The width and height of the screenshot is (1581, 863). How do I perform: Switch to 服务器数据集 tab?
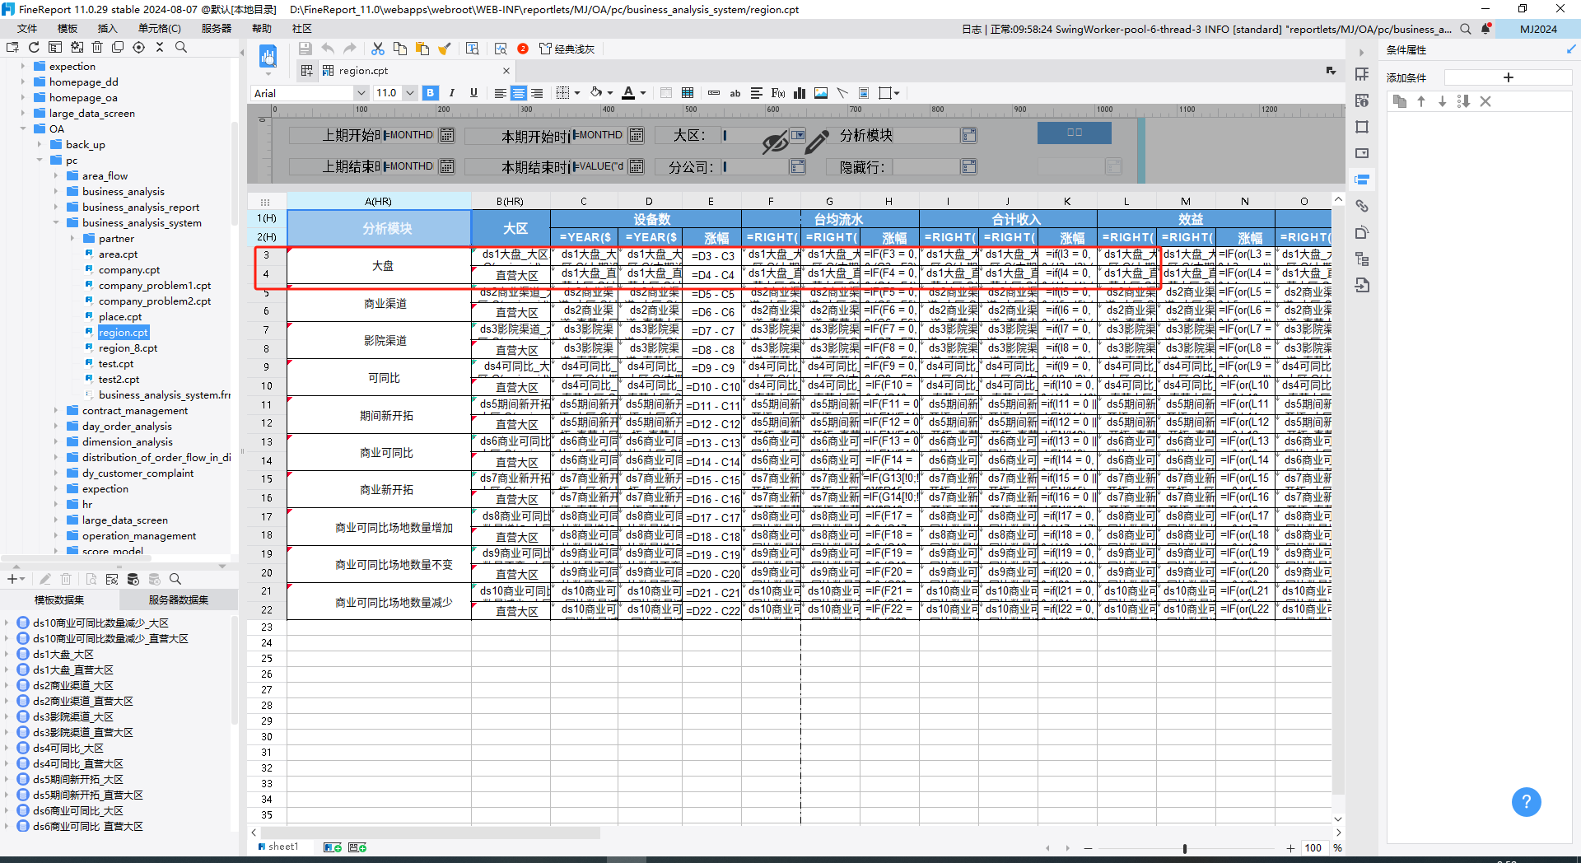click(179, 599)
